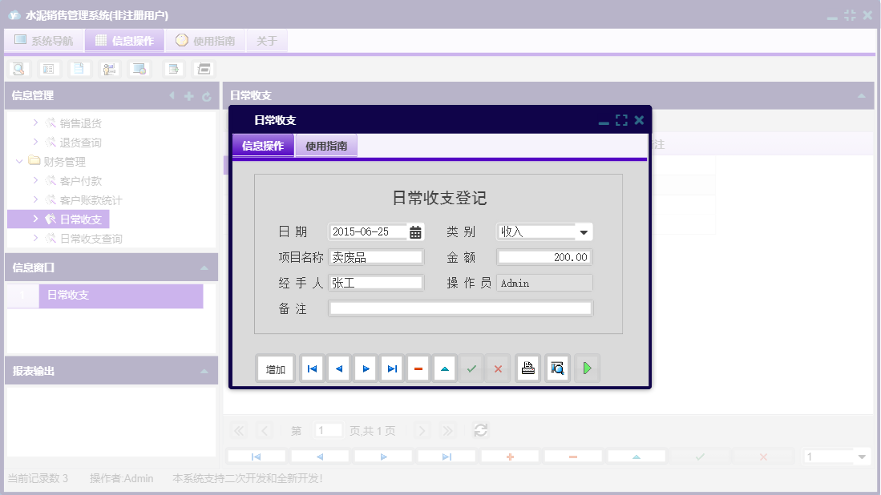Jump to last record with navigation icon

(391, 368)
